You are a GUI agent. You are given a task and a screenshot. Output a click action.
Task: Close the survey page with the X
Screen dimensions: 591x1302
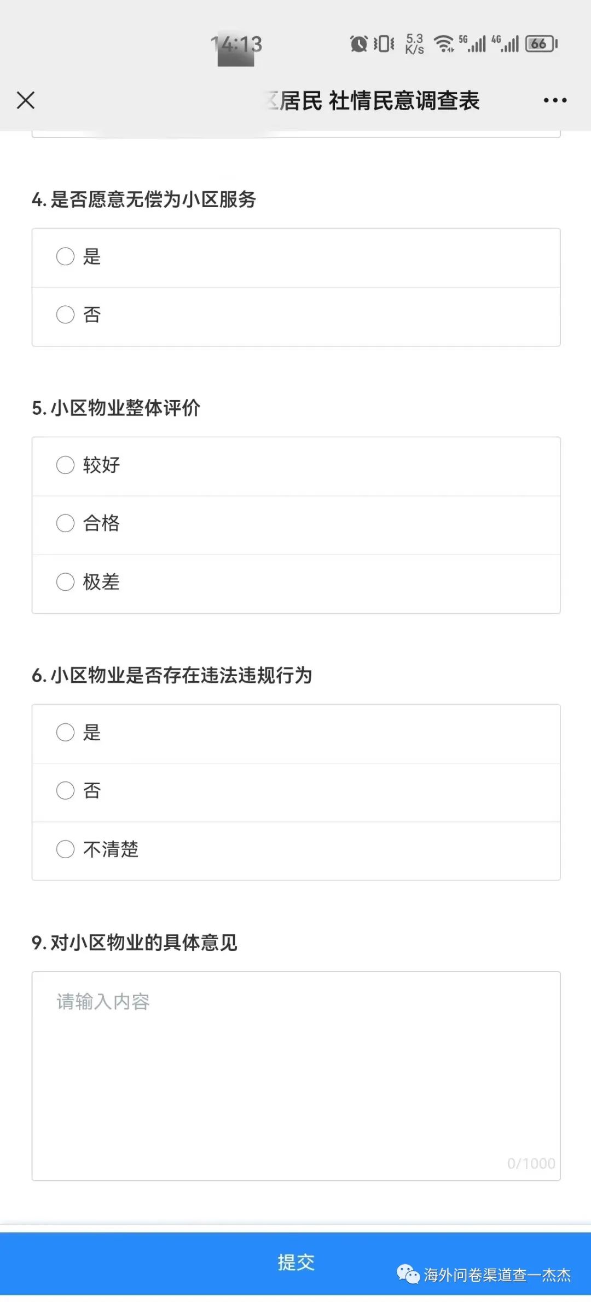25,100
